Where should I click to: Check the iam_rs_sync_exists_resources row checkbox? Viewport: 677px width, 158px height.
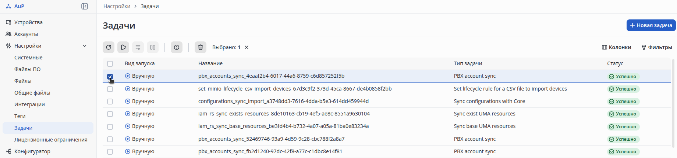coord(110,114)
